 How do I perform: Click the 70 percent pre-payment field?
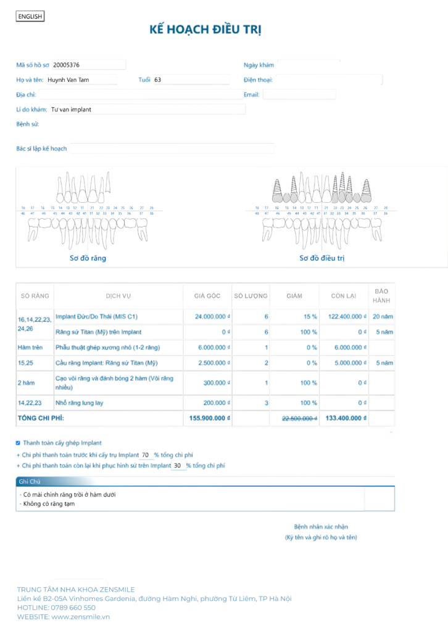coord(146,455)
